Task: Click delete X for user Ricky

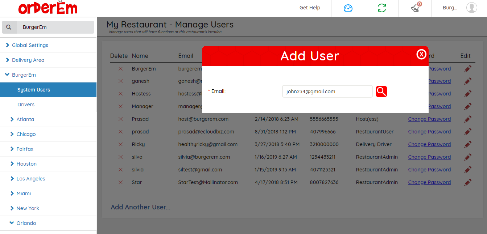Action: [x=120, y=144]
